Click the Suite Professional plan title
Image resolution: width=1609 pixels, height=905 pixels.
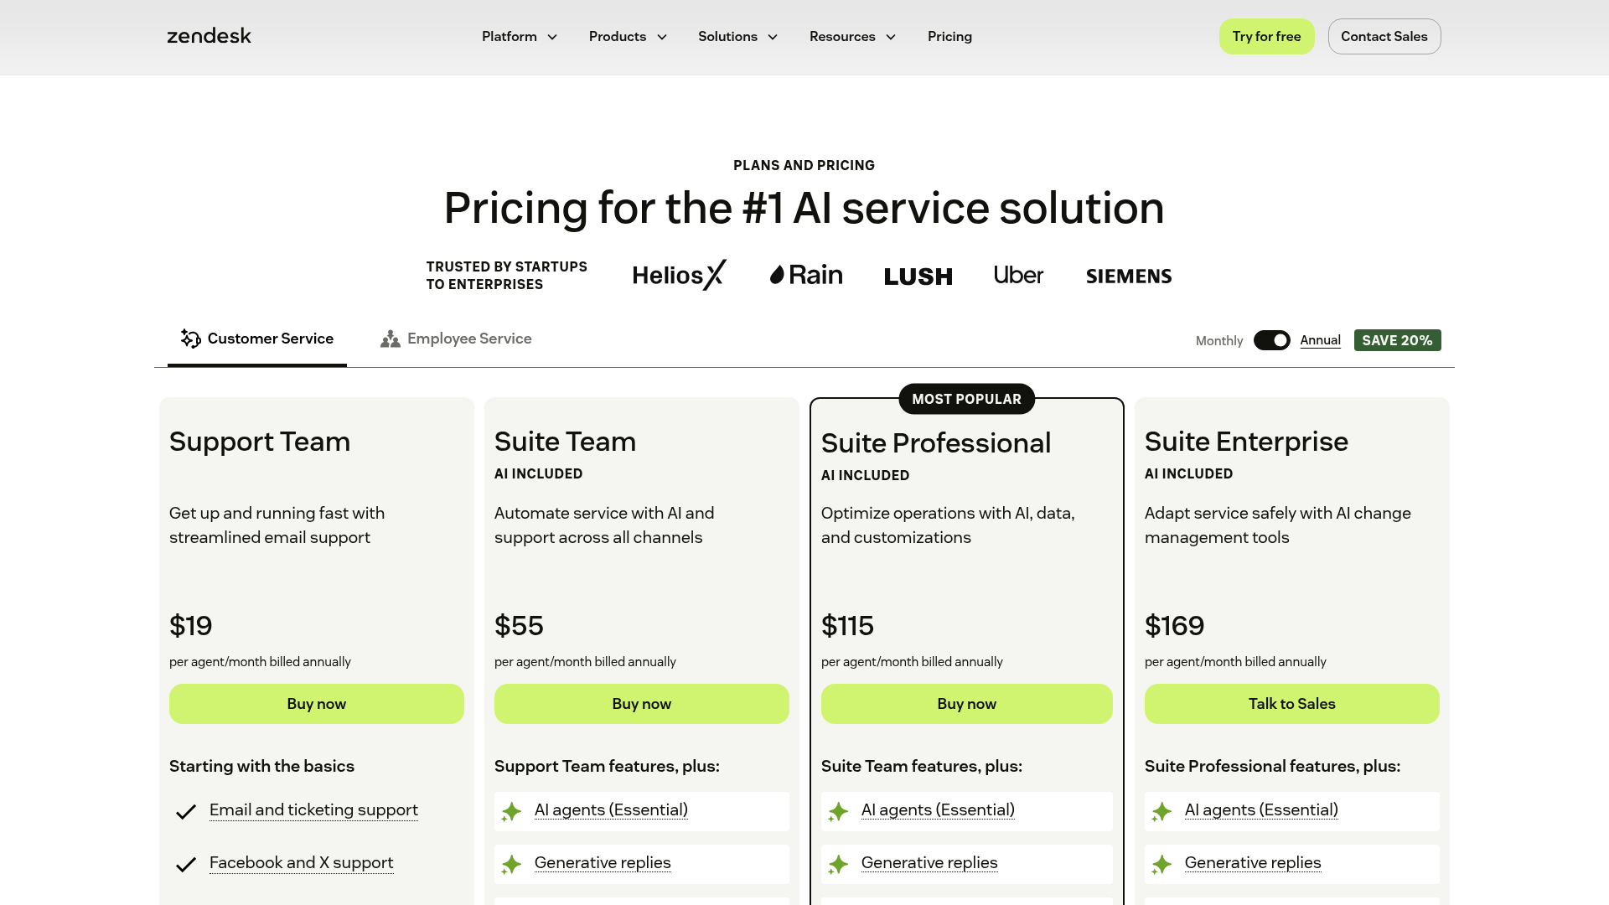pos(936,443)
